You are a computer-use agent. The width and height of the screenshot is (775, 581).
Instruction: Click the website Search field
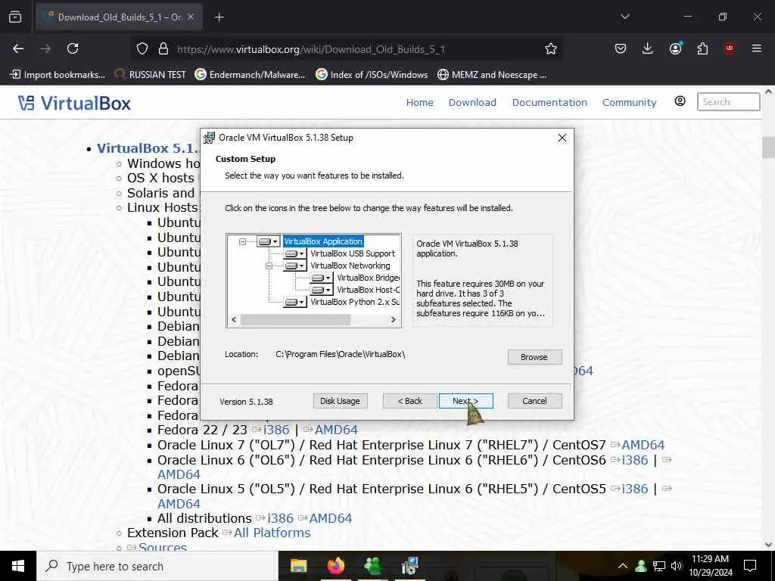point(728,102)
